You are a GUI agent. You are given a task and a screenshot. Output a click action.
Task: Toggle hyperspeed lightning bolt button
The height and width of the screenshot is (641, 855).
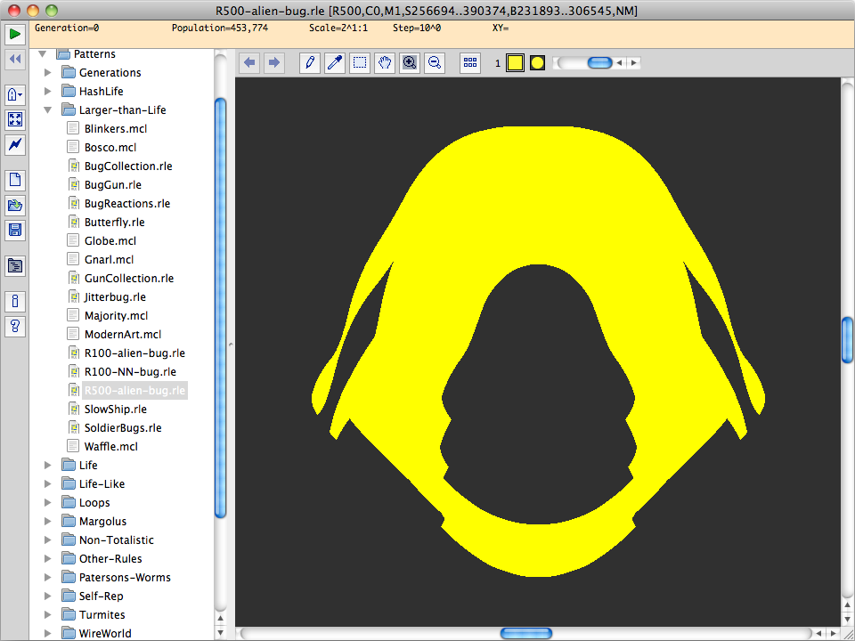click(15, 144)
